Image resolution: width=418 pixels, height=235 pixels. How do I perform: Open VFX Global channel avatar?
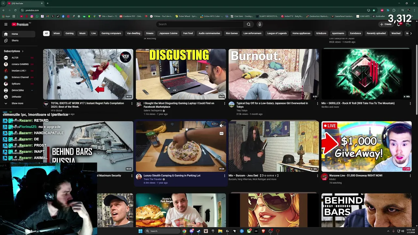click(46, 104)
